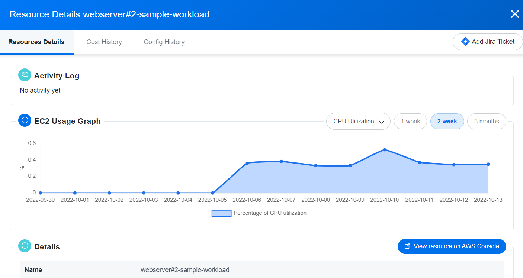
Task: Click the info icon beside the Details heading
Action: point(24,246)
